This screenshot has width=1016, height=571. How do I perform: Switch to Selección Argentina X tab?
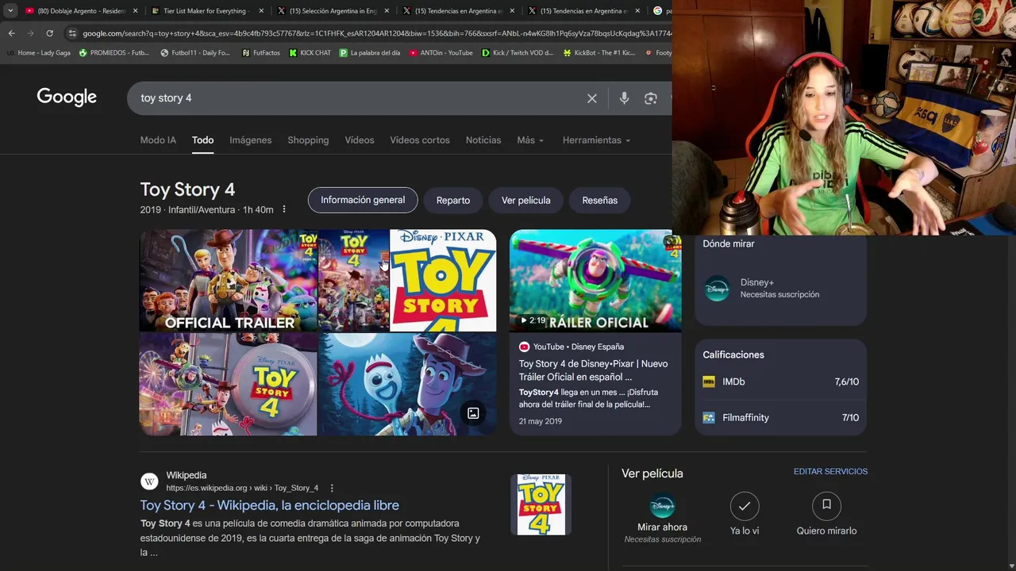click(332, 11)
